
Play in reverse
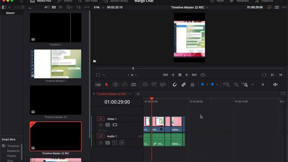pos(173,75)
